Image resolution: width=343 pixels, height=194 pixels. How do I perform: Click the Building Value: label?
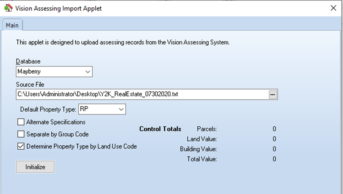(x=199, y=149)
